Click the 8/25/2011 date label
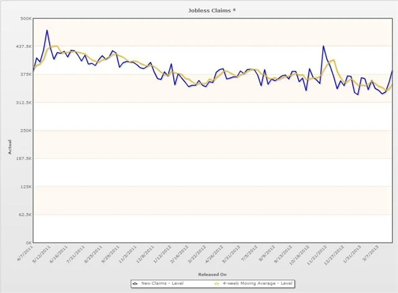This screenshot has height=293, width=398. 93,254
